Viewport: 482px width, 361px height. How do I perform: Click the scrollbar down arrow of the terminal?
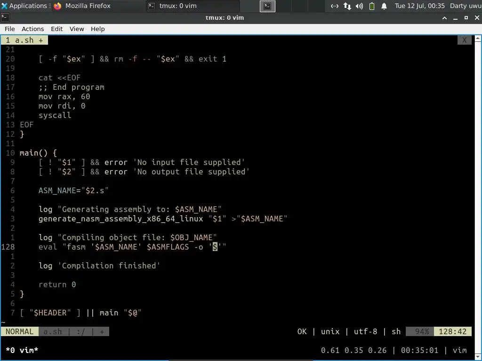coord(478,357)
